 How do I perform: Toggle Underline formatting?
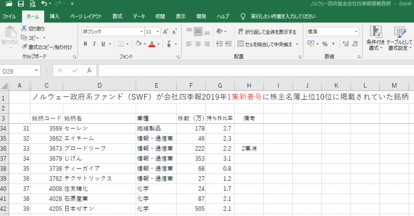pyautogui.click(x=103, y=44)
